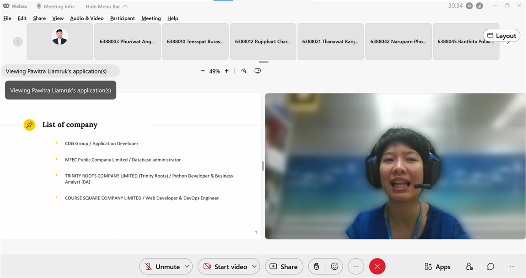Open the chat bubble icon

(x=490, y=267)
